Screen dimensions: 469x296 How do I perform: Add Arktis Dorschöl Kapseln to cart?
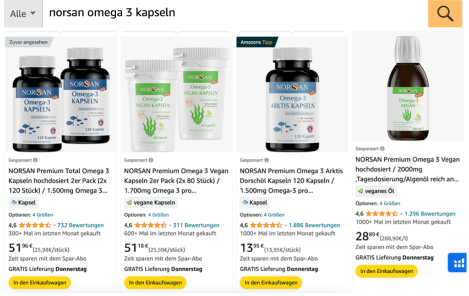[x=271, y=283]
